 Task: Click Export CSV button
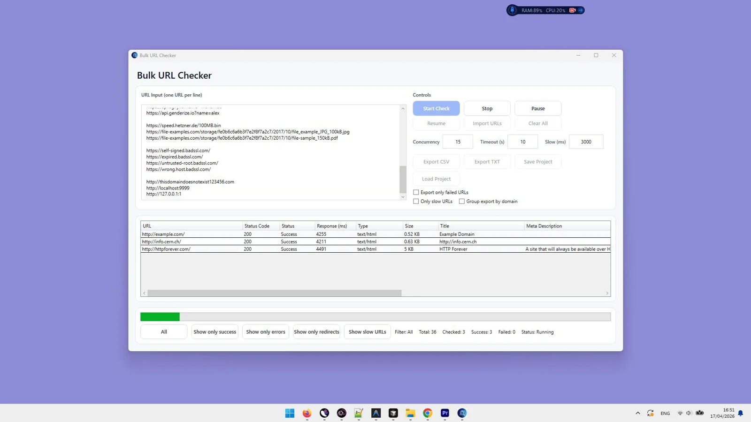click(x=436, y=162)
